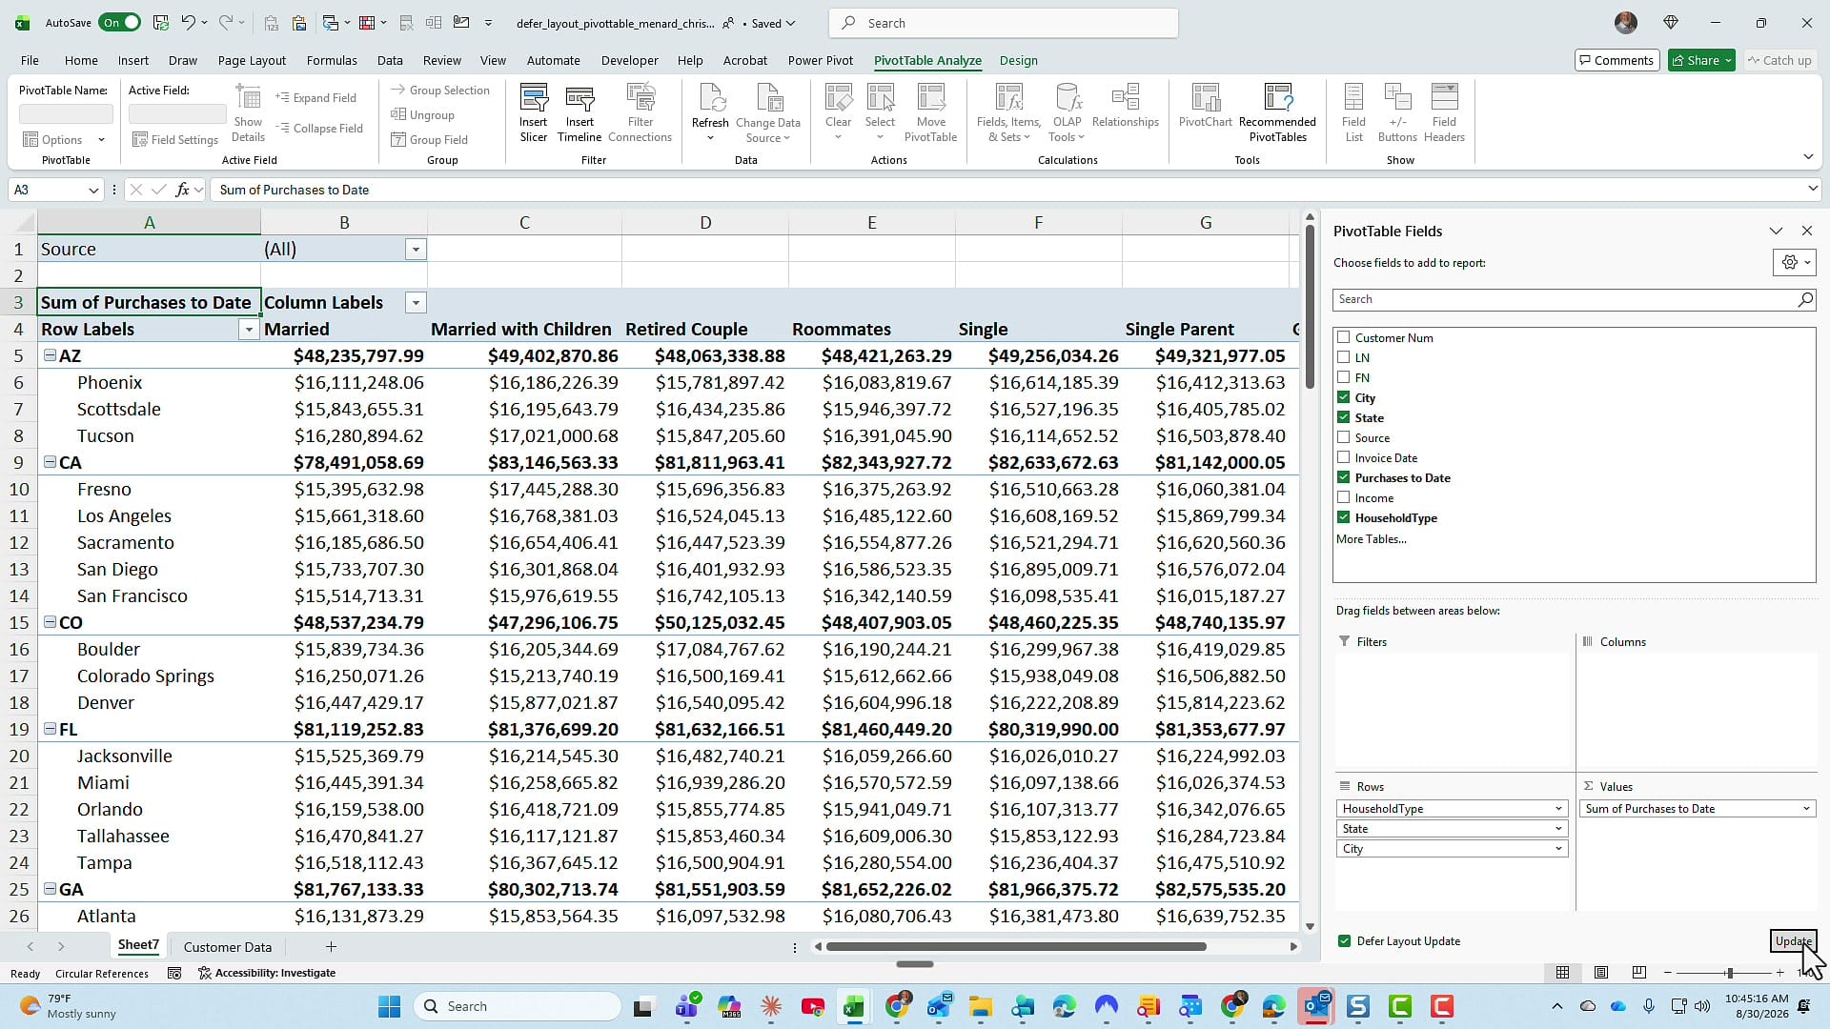The height and width of the screenshot is (1029, 1830).
Task: Collapse the CA row group
Action: (50, 462)
